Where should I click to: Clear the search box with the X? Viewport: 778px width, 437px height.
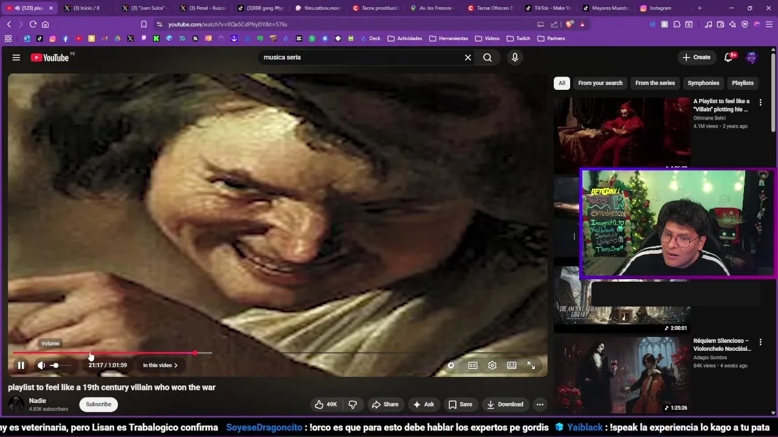tap(468, 57)
